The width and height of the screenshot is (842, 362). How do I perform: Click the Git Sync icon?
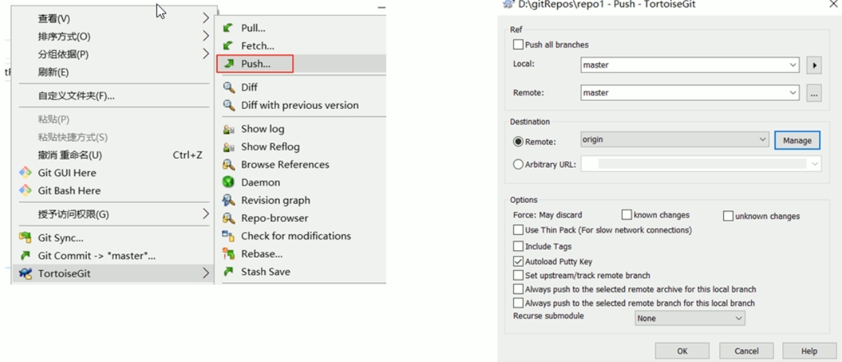tap(26, 238)
